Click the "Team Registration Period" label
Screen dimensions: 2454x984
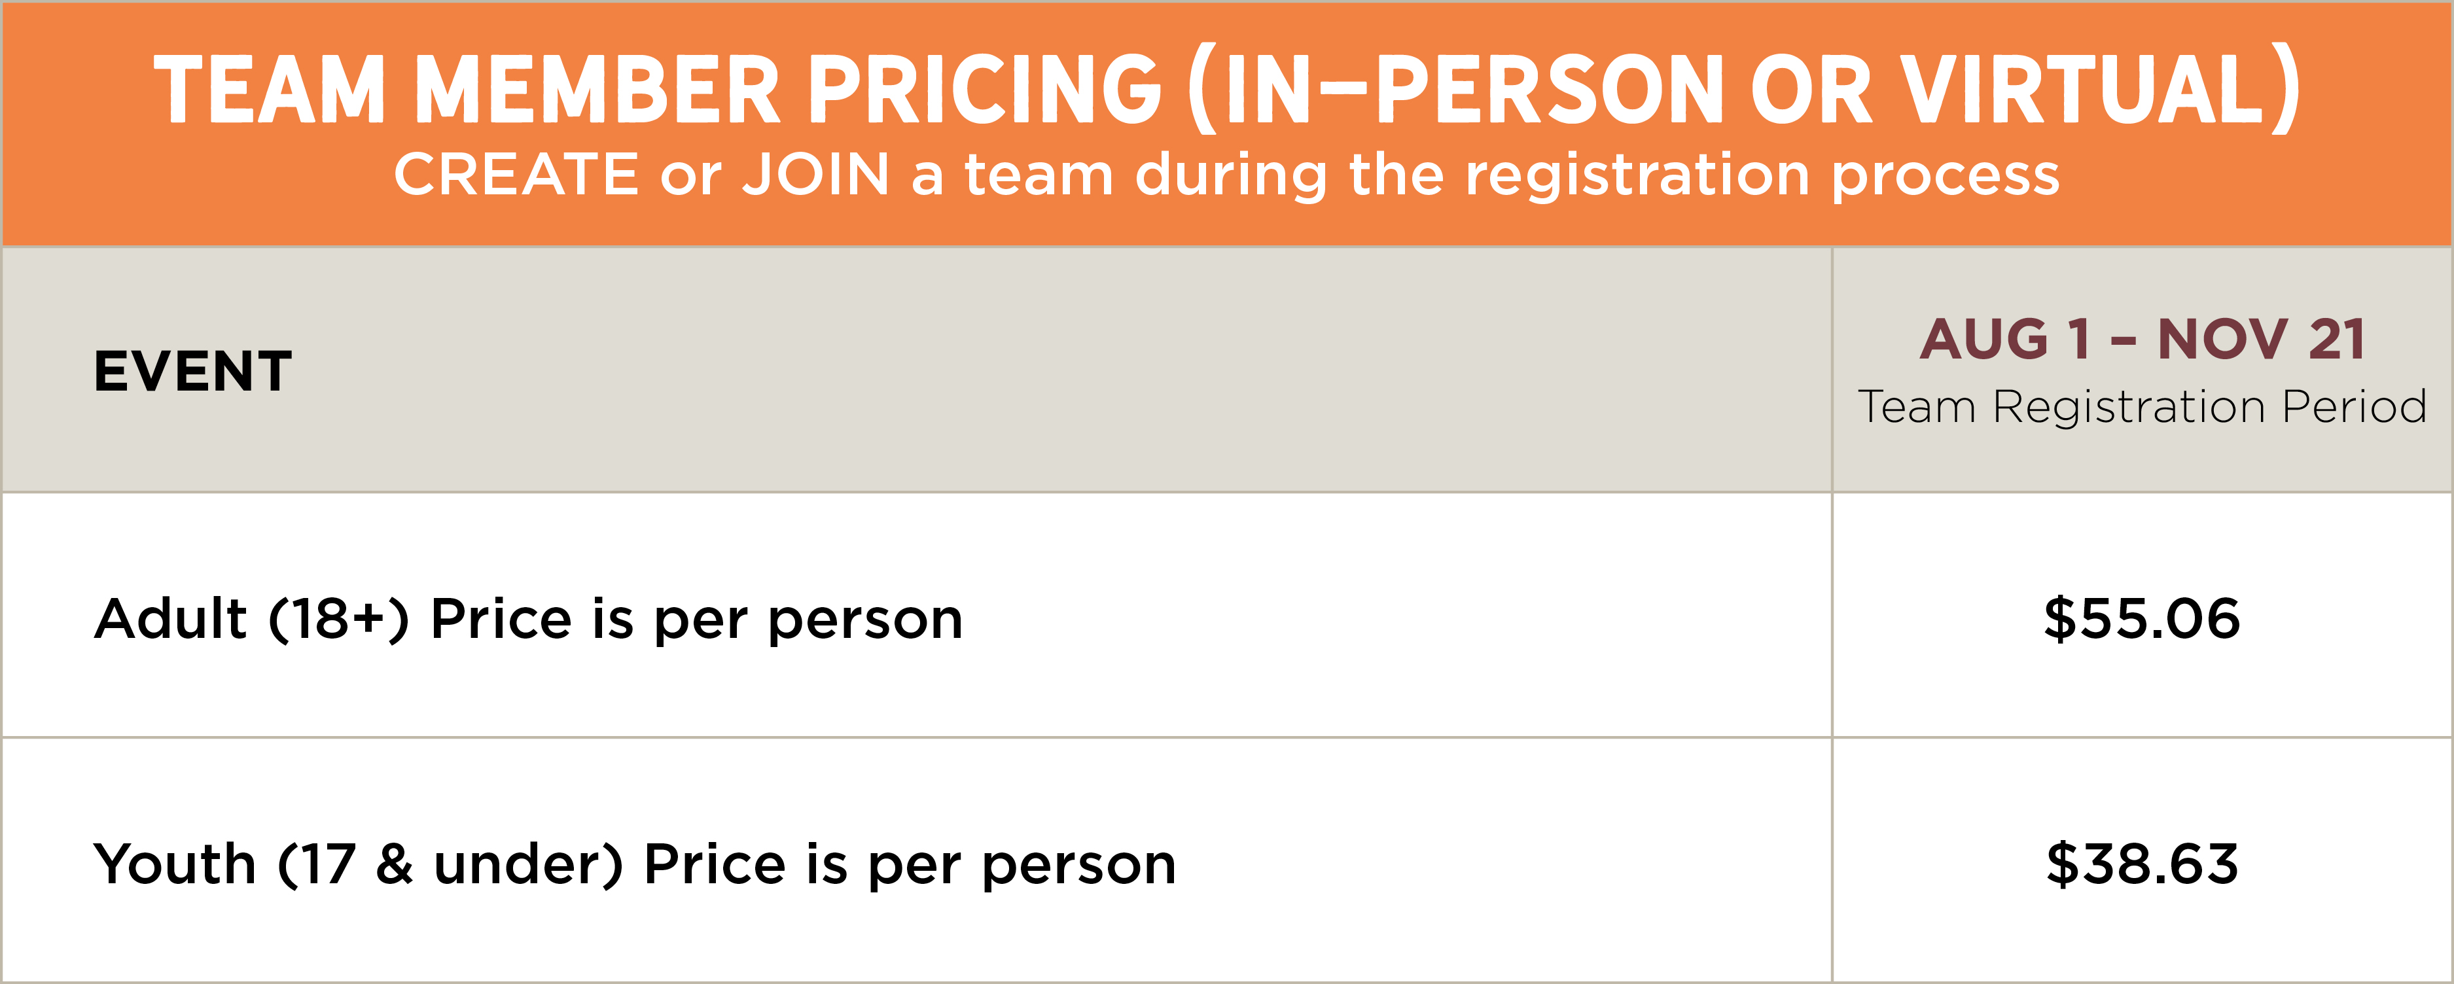(x=2142, y=407)
